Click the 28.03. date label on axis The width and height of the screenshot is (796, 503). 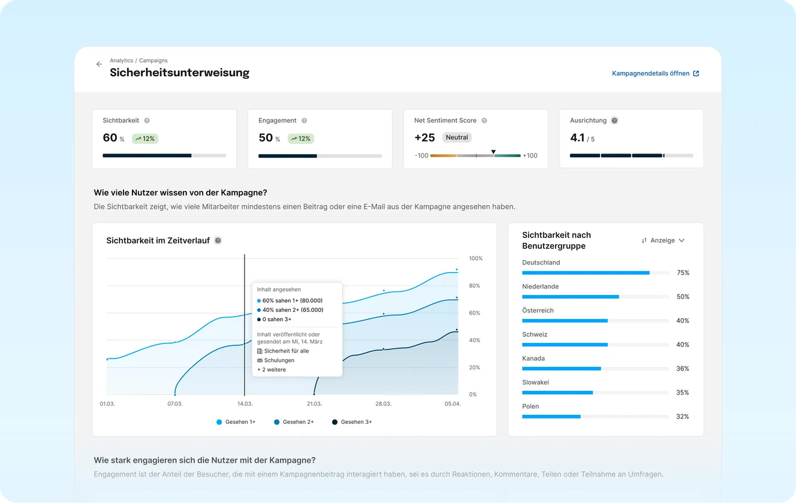[384, 404]
